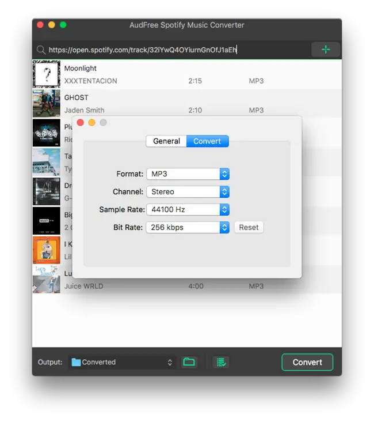Expand the Output Converted folder selector

click(122, 362)
